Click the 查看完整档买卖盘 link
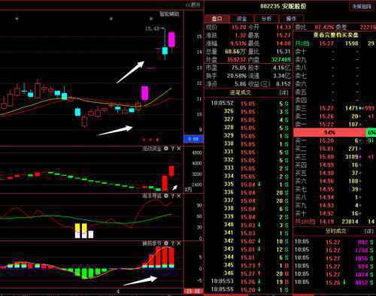The image size is (376, 296). click(335, 35)
